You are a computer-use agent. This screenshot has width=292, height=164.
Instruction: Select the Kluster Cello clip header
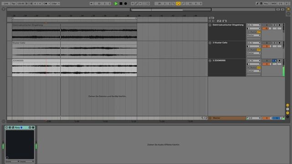coord(74,43)
